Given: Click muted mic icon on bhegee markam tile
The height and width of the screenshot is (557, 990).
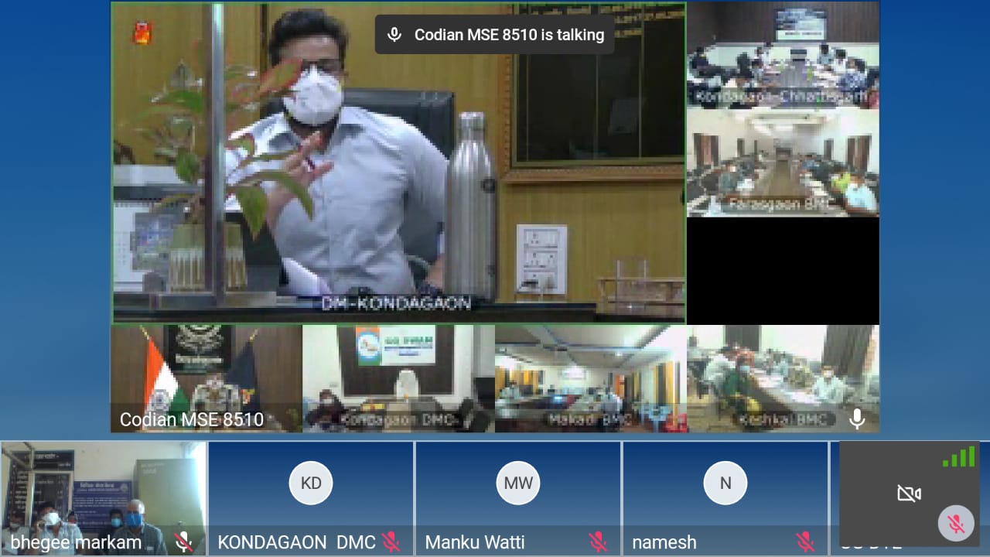Looking at the screenshot, I should click(183, 542).
